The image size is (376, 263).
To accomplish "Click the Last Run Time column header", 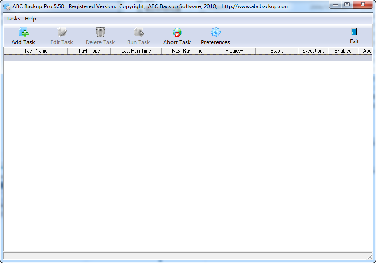I will coord(136,51).
